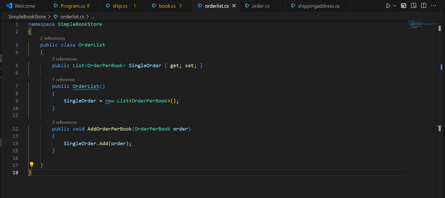Switch to the ship.cs tab
The width and height of the screenshot is (445, 198).
[x=120, y=6]
